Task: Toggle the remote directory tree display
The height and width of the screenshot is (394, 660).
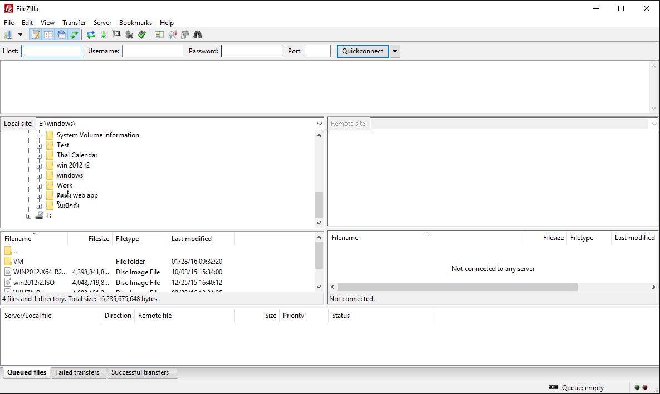Action: pyautogui.click(x=61, y=35)
